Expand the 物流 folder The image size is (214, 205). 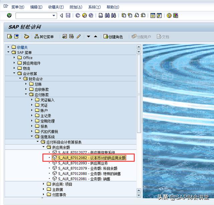pos(14,68)
